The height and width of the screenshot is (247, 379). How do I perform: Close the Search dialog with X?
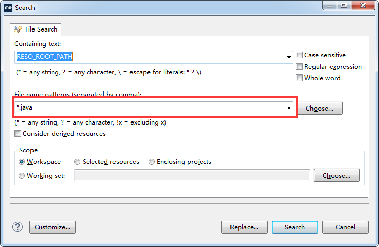pos(363,5)
